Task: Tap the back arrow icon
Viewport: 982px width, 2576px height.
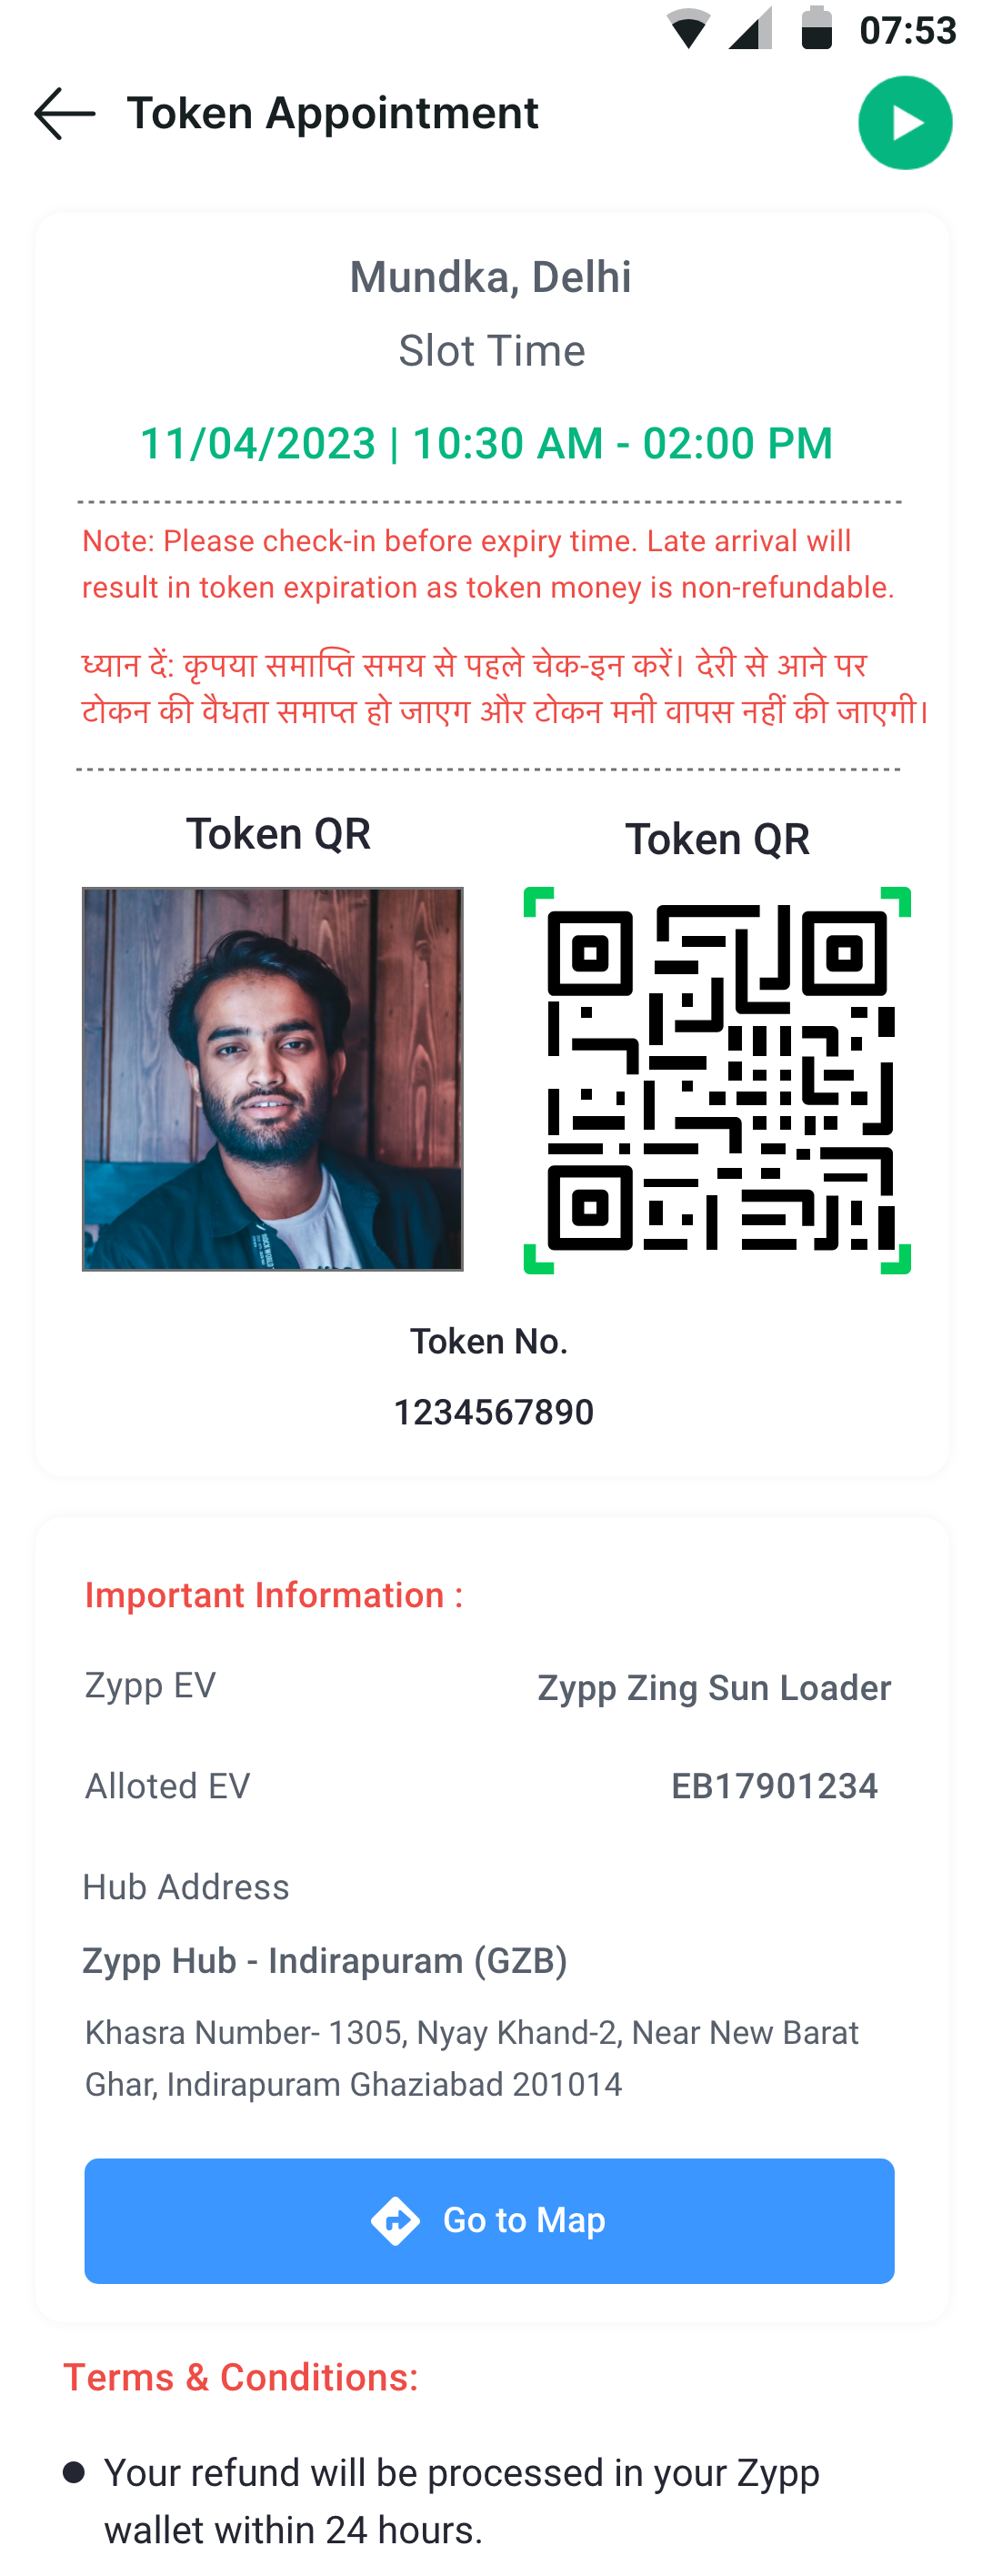Action: [65, 113]
